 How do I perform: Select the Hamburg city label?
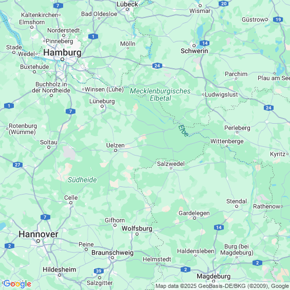coord(62,52)
